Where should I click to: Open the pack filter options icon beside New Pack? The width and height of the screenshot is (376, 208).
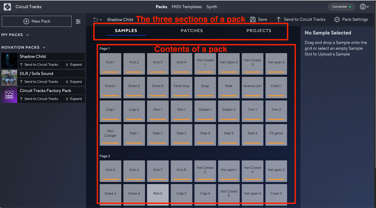(x=78, y=21)
